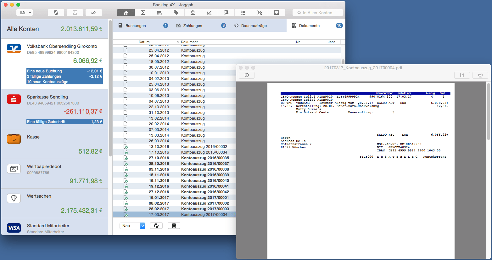Select row Kontoauszug 2017/00003
This screenshot has width=492, height=260.
pyautogui.click(x=175, y=209)
